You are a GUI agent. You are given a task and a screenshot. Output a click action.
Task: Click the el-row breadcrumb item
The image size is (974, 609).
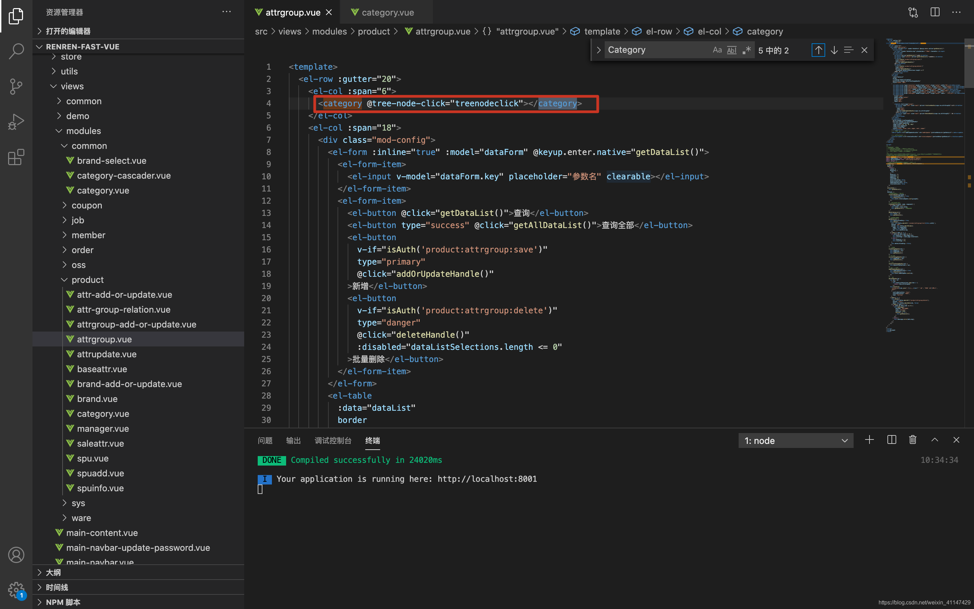coord(658,31)
